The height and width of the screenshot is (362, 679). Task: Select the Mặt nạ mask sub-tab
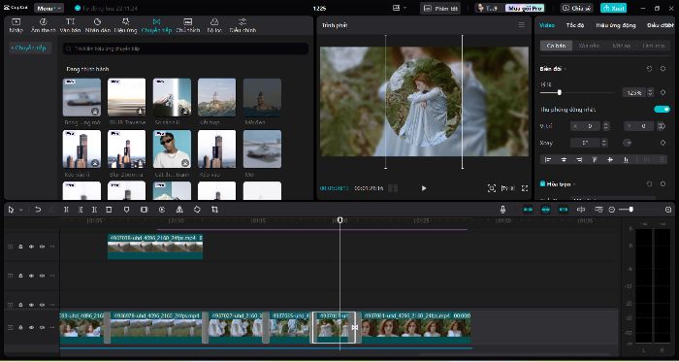tap(622, 46)
